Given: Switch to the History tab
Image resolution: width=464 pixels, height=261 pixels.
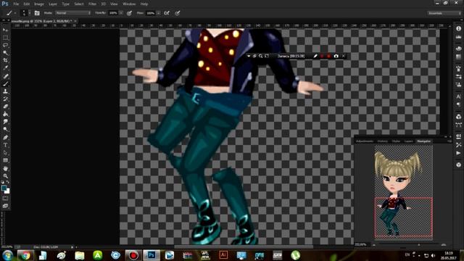Looking at the screenshot, I should pyautogui.click(x=383, y=141).
